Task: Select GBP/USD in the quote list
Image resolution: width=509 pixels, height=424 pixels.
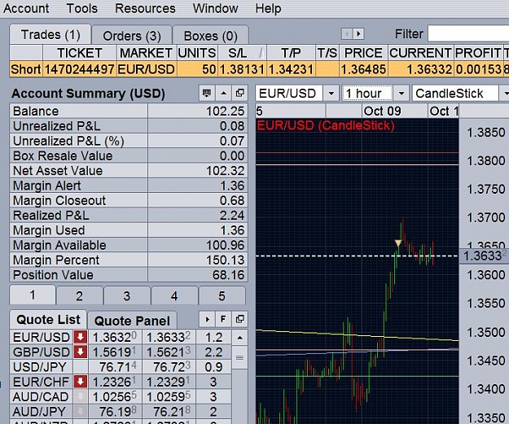Action: (42, 352)
